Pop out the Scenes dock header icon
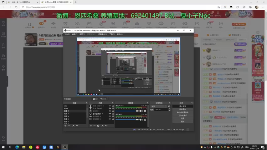This screenshot has width=267, height=150. click(x=86, y=103)
